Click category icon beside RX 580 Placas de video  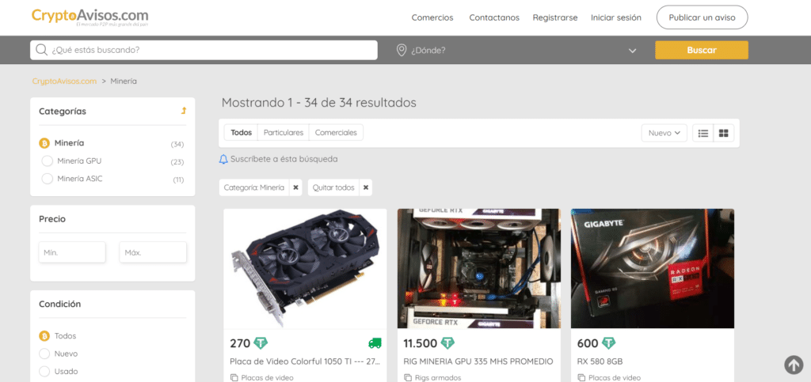click(x=581, y=378)
